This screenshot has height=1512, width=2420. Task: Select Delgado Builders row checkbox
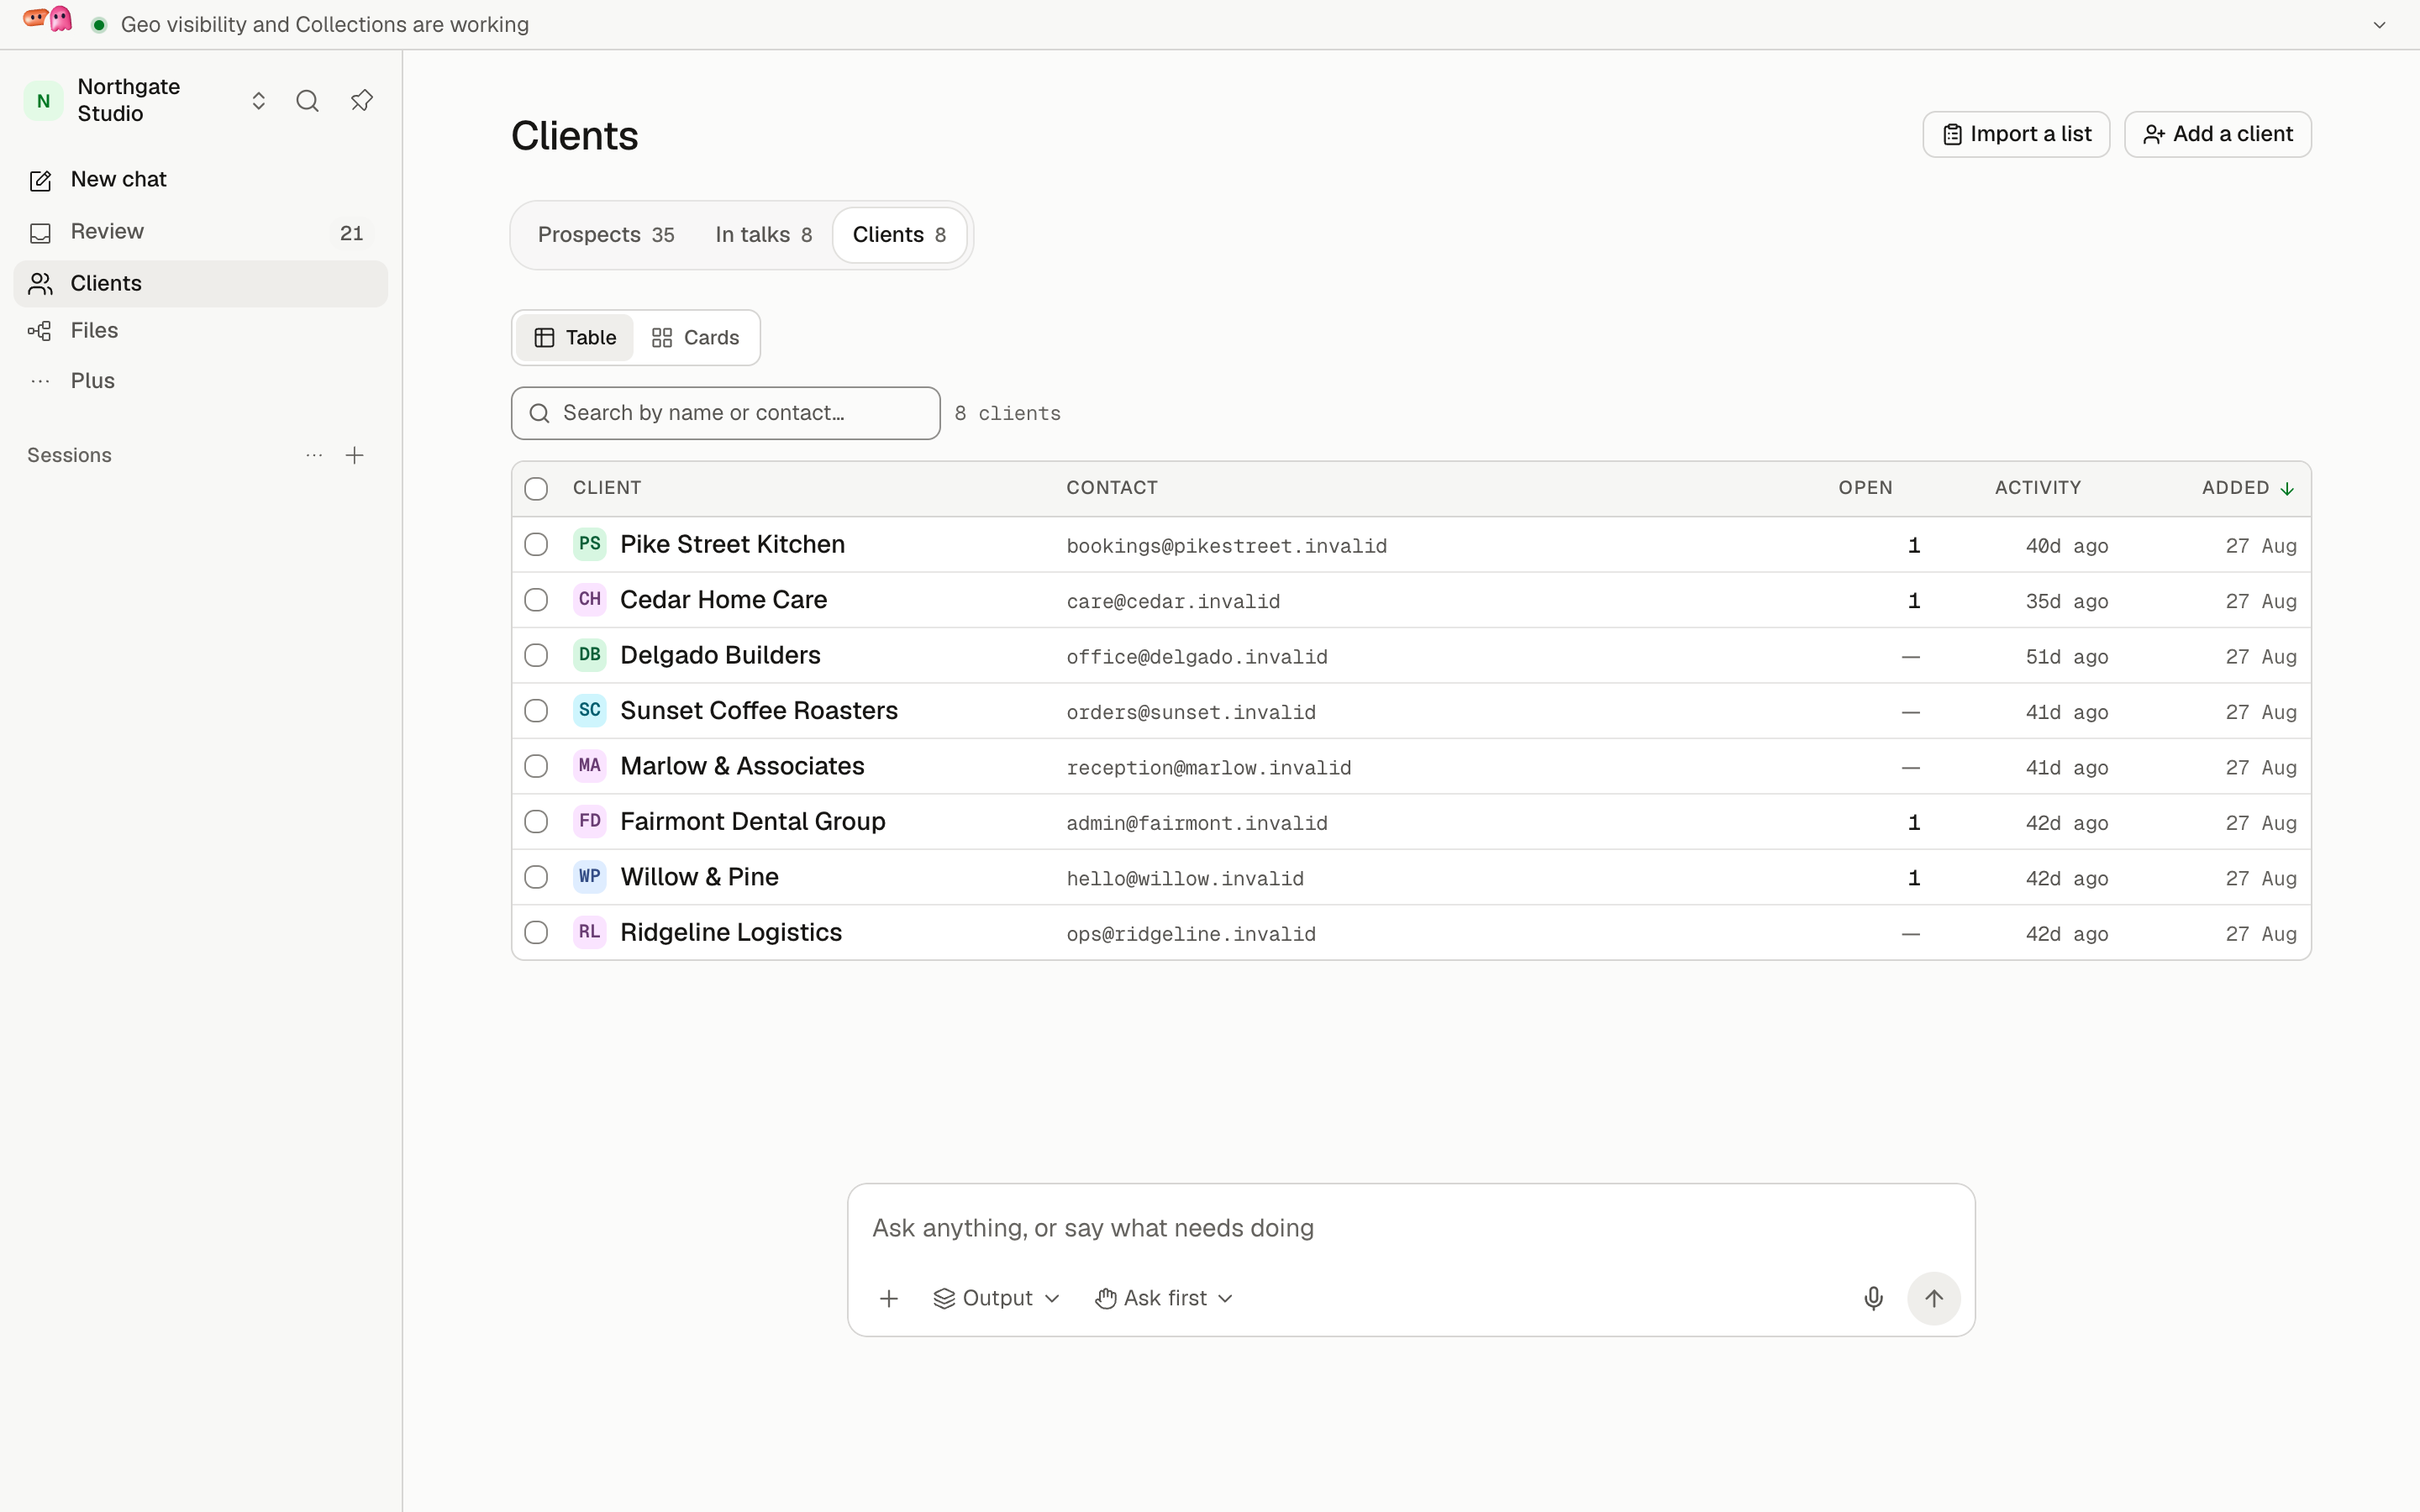(x=536, y=655)
